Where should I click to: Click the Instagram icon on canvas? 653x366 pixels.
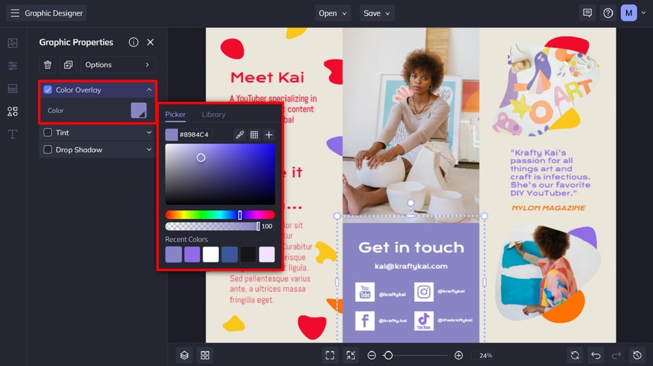tap(423, 292)
